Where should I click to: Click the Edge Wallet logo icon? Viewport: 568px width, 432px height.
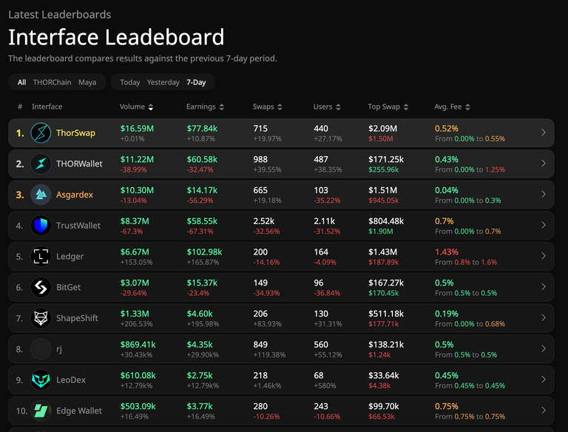(x=41, y=411)
